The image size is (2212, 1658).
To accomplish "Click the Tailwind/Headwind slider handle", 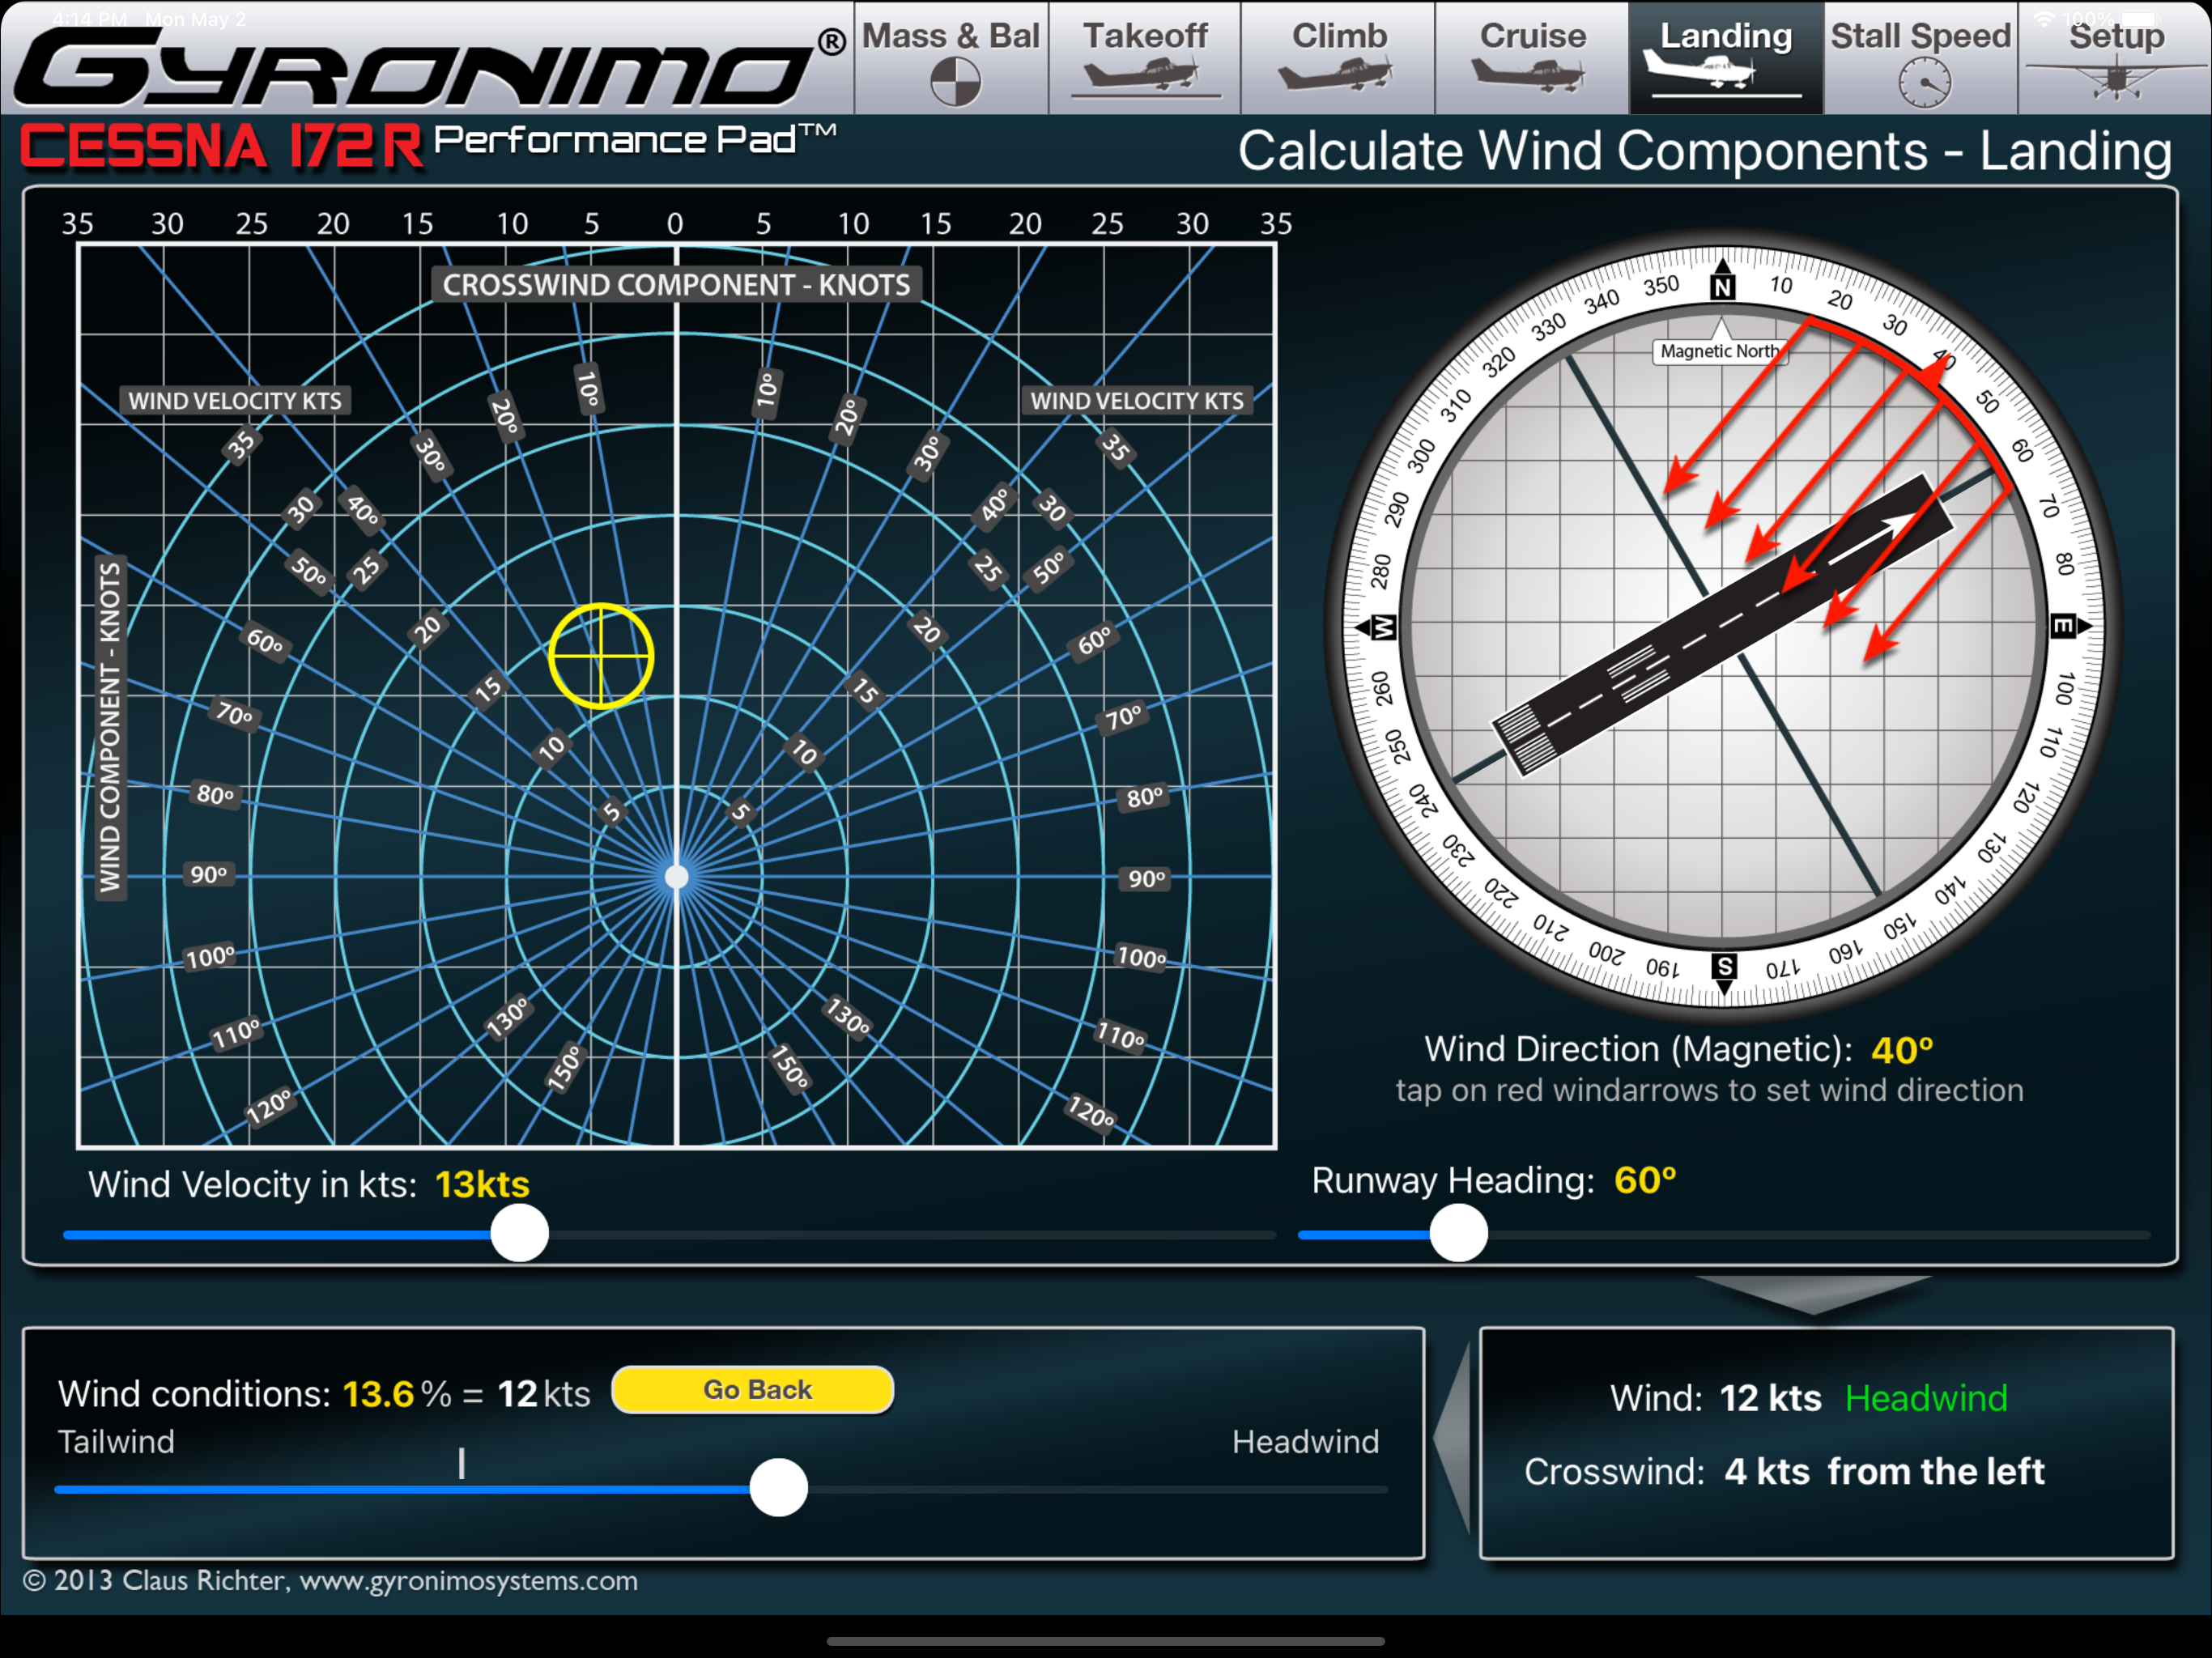I will [778, 1487].
